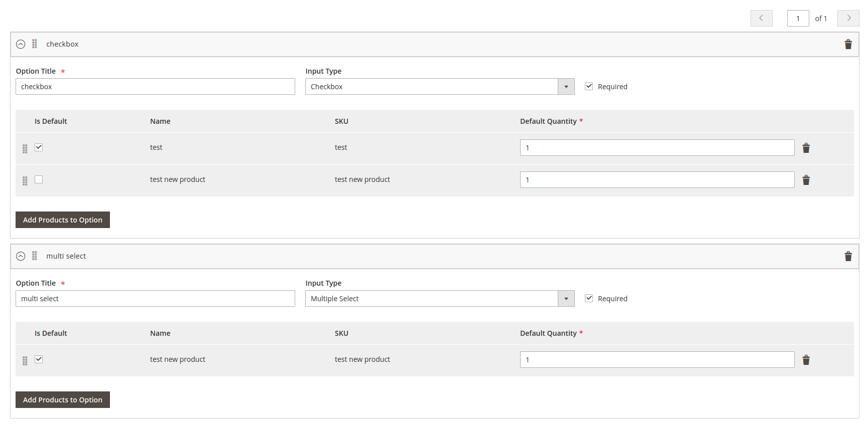Toggle Is Default in multi select option
This screenshot has height=426, width=864.
(x=39, y=359)
